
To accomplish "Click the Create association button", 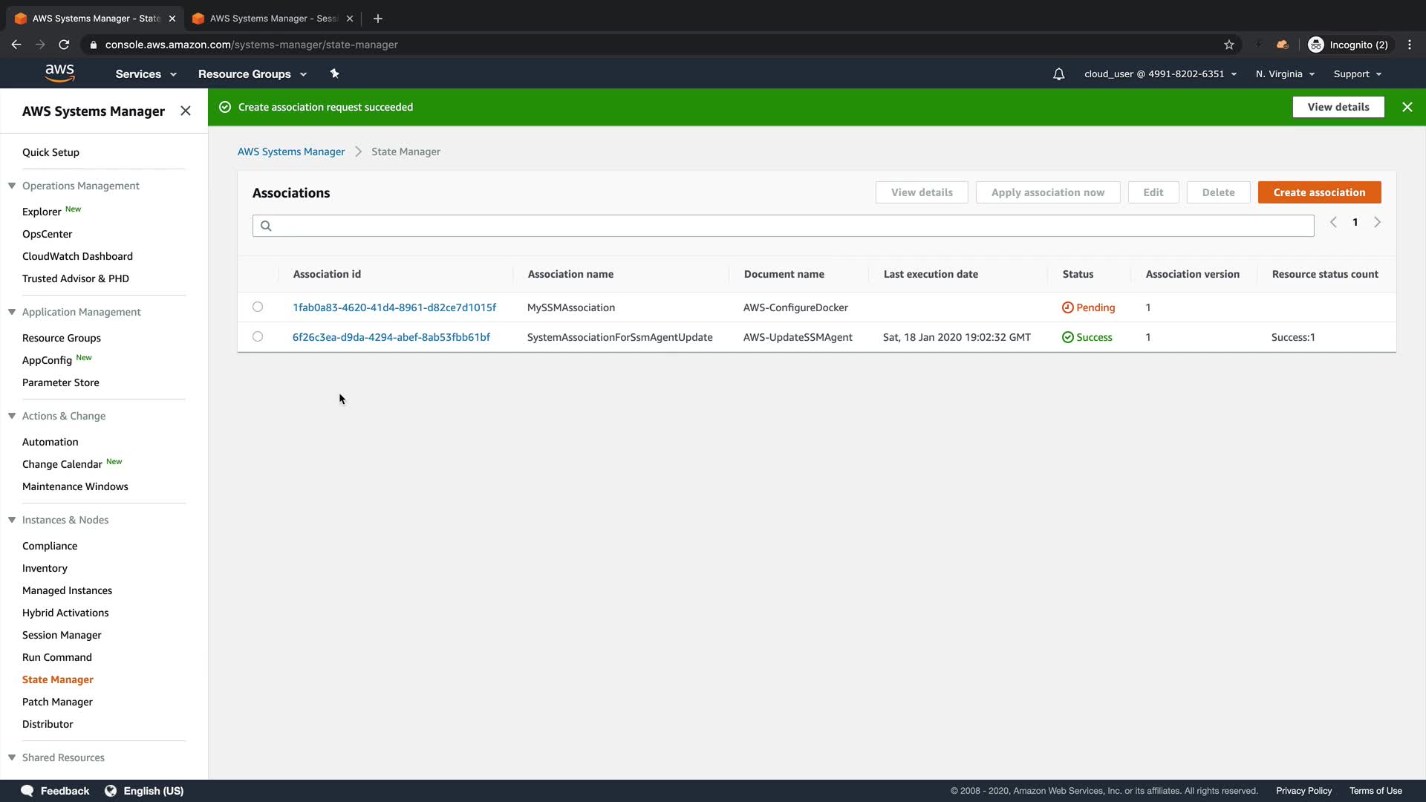I will point(1319,192).
